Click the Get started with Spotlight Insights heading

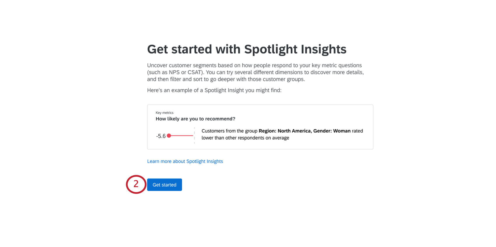point(247,49)
